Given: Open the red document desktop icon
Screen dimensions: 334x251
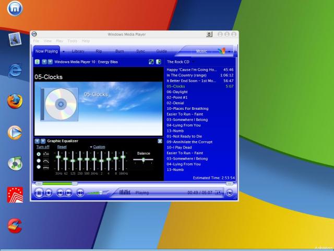Looking at the screenshot, I should [x=15, y=195].
